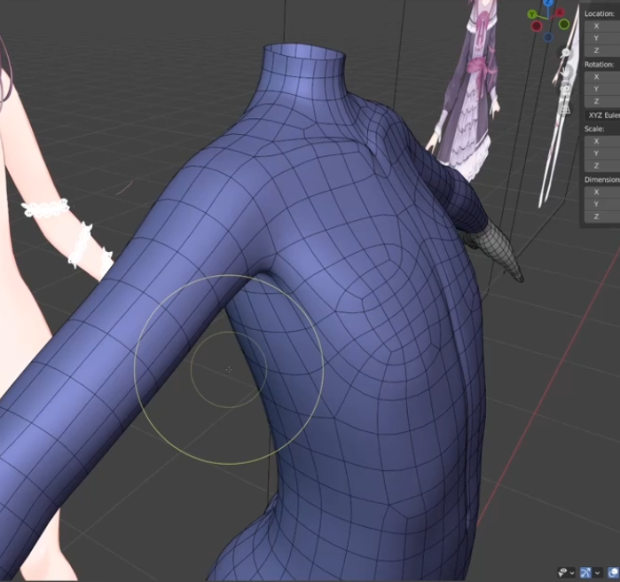This screenshot has height=582, width=620.
Task: Expand the gizmo options dropdown arrow
Action: tap(598, 572)
